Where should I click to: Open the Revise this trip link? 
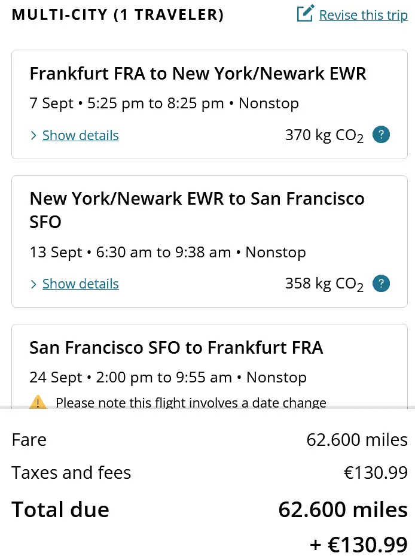[363, 15]
